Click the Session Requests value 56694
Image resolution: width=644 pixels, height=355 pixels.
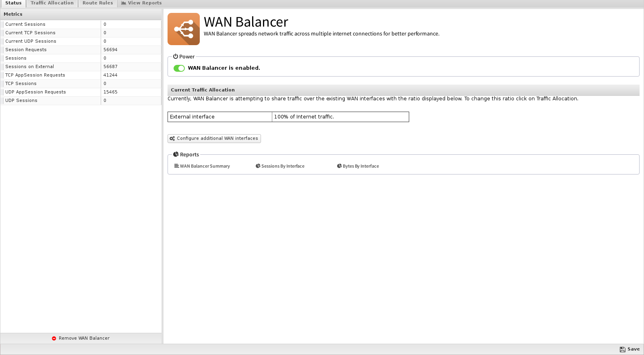tap(110, 50)
